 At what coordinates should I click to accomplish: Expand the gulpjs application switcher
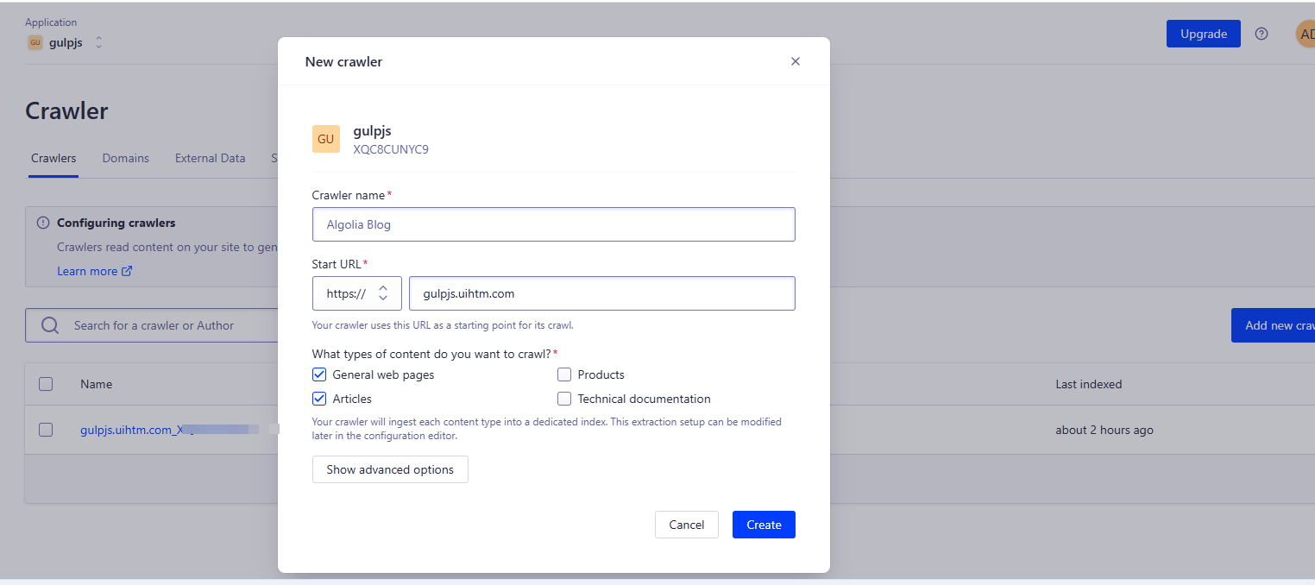(98, 42)
